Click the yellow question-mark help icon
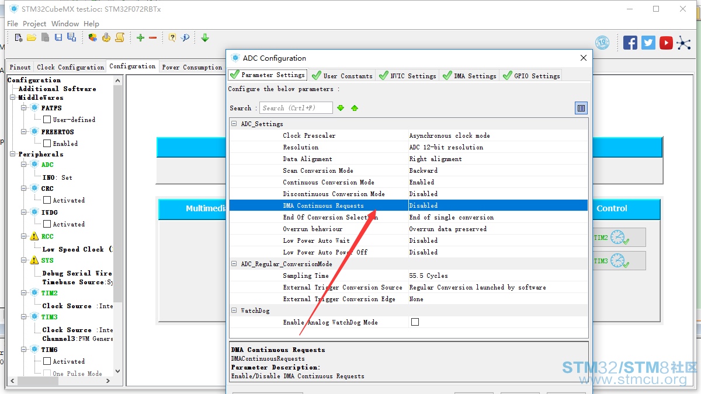Image resolution: width=701 pixels, height=394 pixels. click(172, 37)
